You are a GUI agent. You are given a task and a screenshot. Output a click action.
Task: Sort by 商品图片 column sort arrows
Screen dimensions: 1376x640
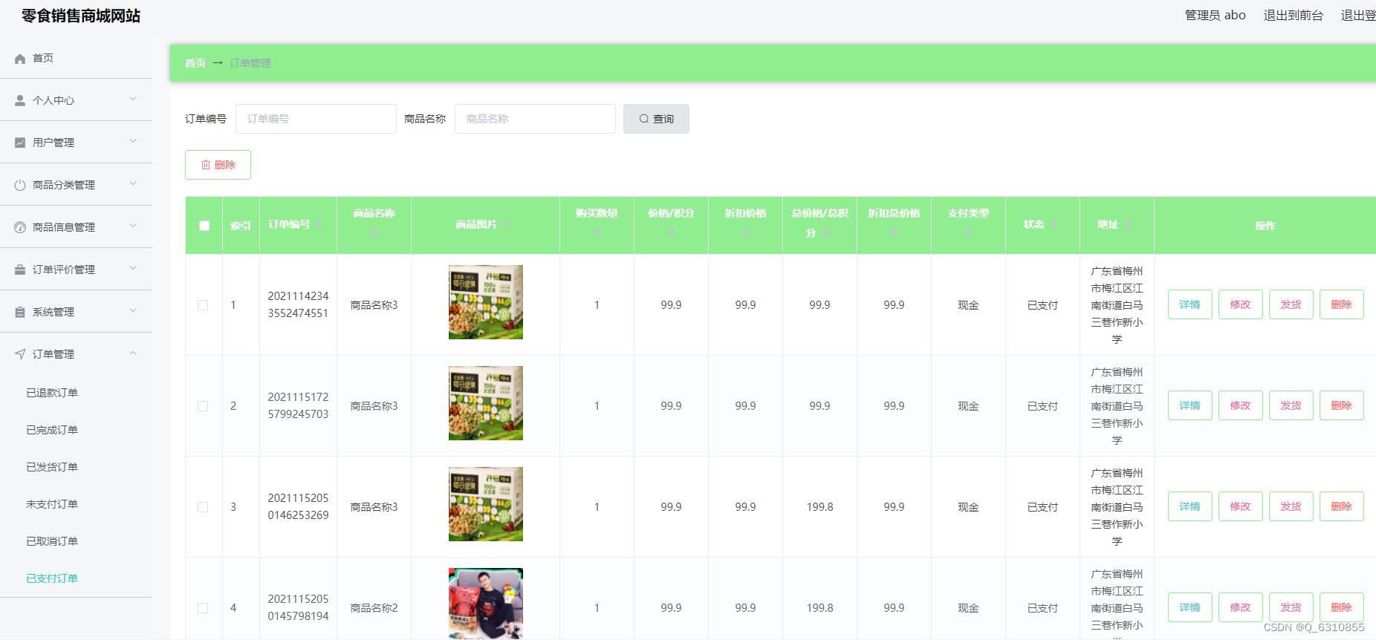(x=506, y=224)
